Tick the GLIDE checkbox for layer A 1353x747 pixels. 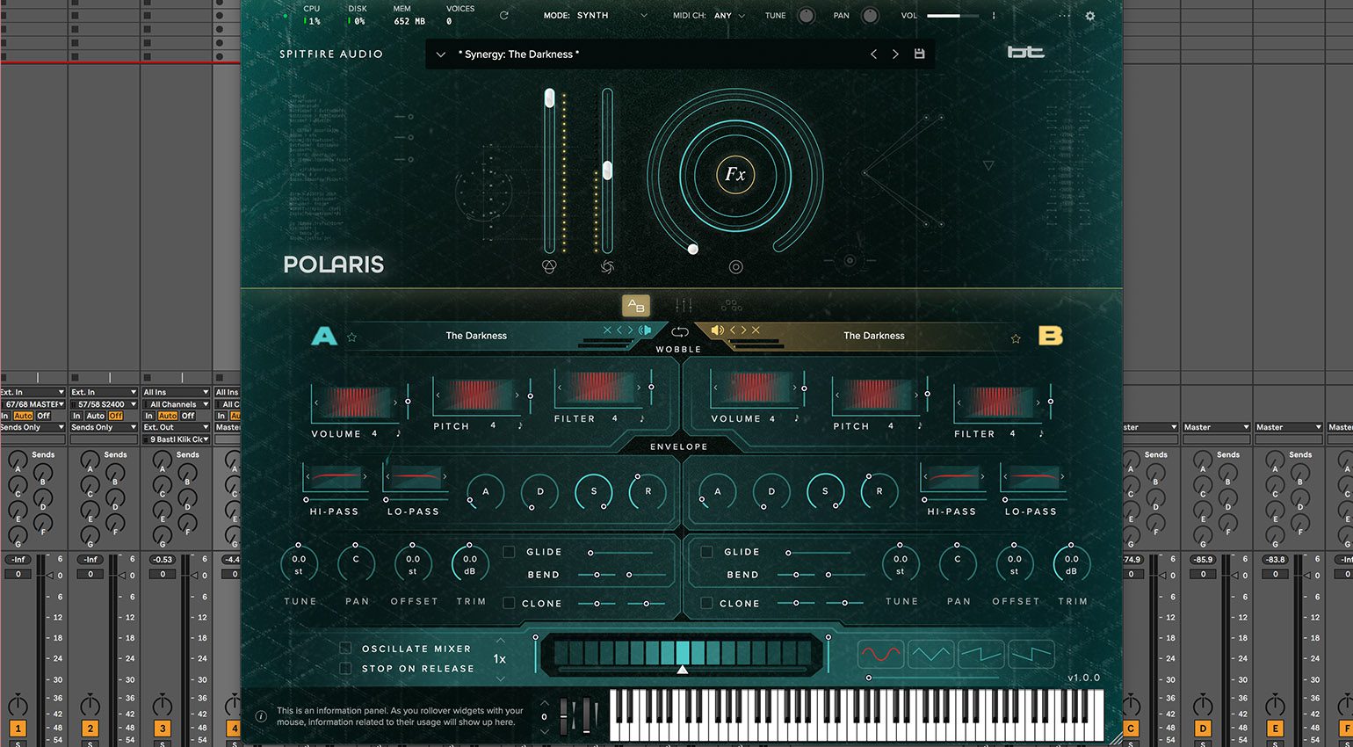point(509,552)
